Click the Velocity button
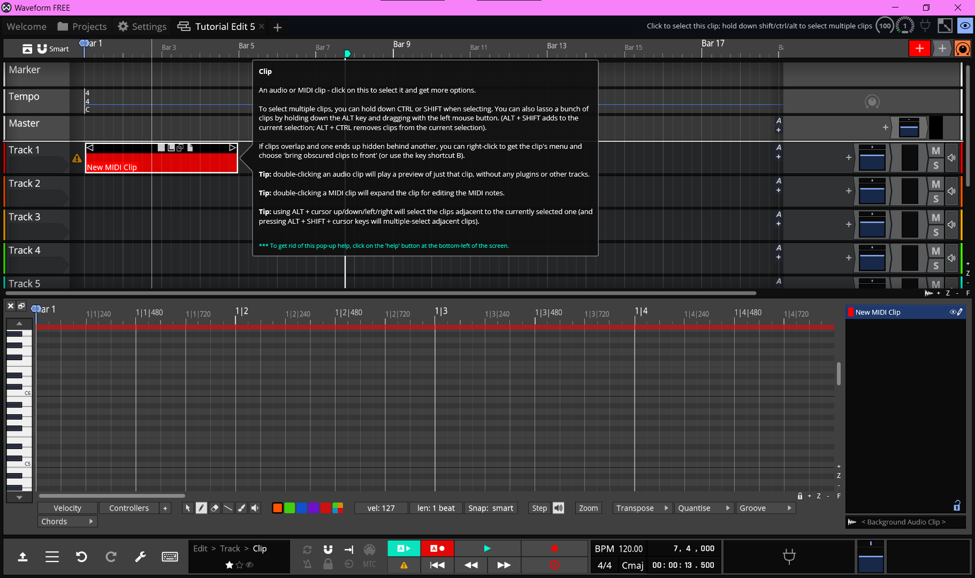Screen dimensions: 975x578 coord(67,508)
